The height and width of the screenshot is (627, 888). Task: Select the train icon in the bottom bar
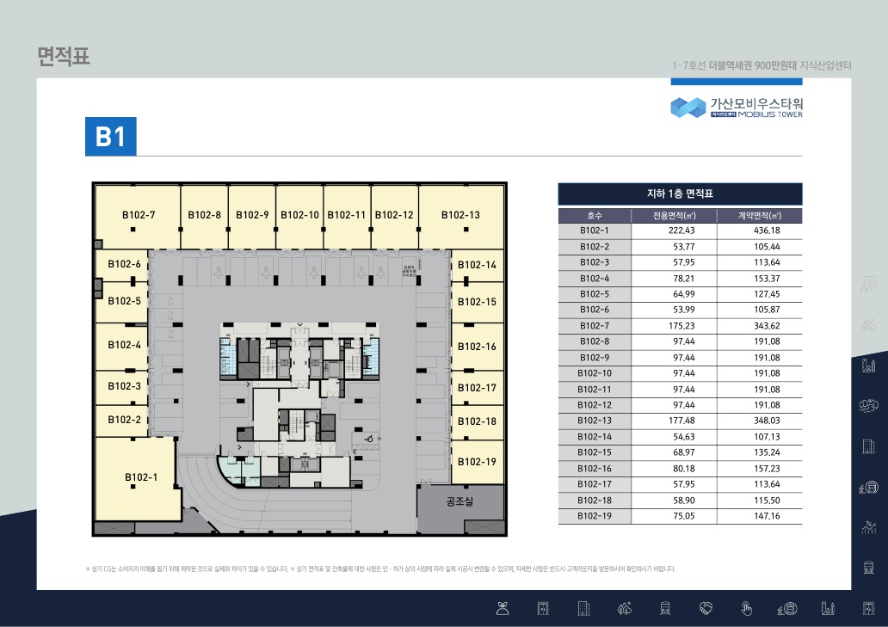665,609
